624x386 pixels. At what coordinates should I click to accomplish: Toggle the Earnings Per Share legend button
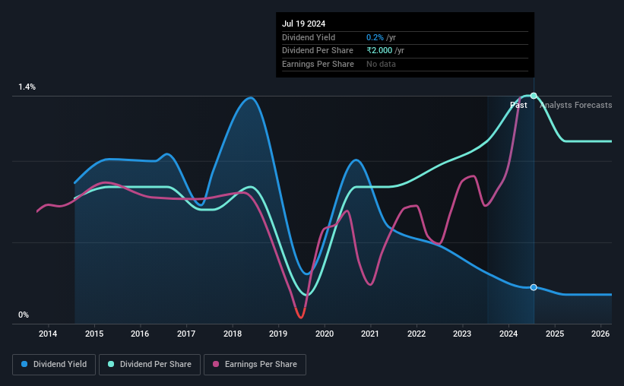[255, 365]
